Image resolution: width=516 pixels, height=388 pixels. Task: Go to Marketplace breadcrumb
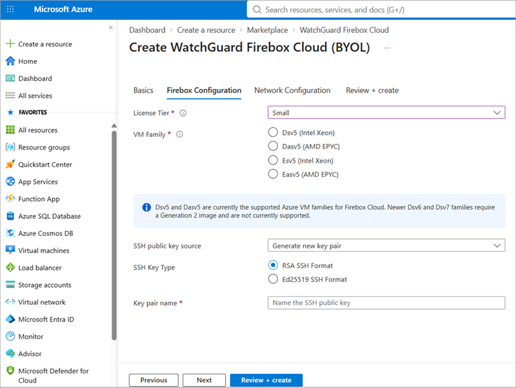click(x=267, y=30)
